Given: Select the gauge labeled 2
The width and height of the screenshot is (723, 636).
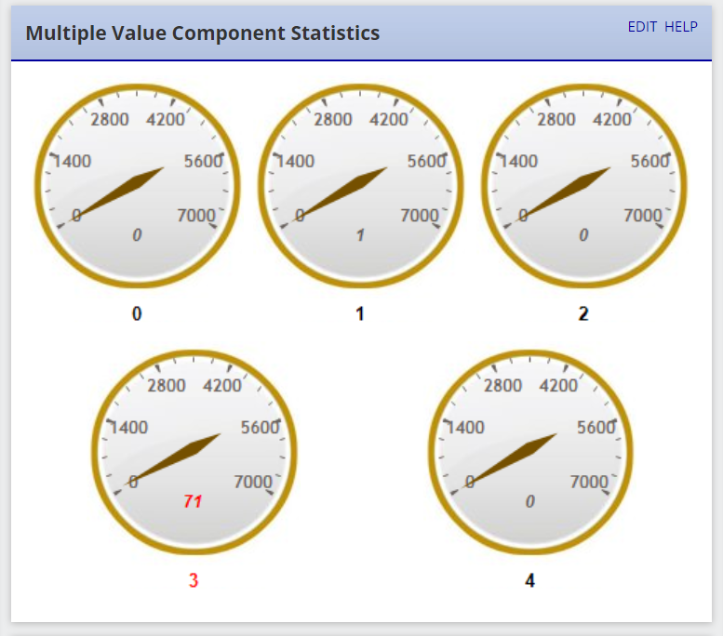Looking at the screenshot, I should tap(583, 186).
